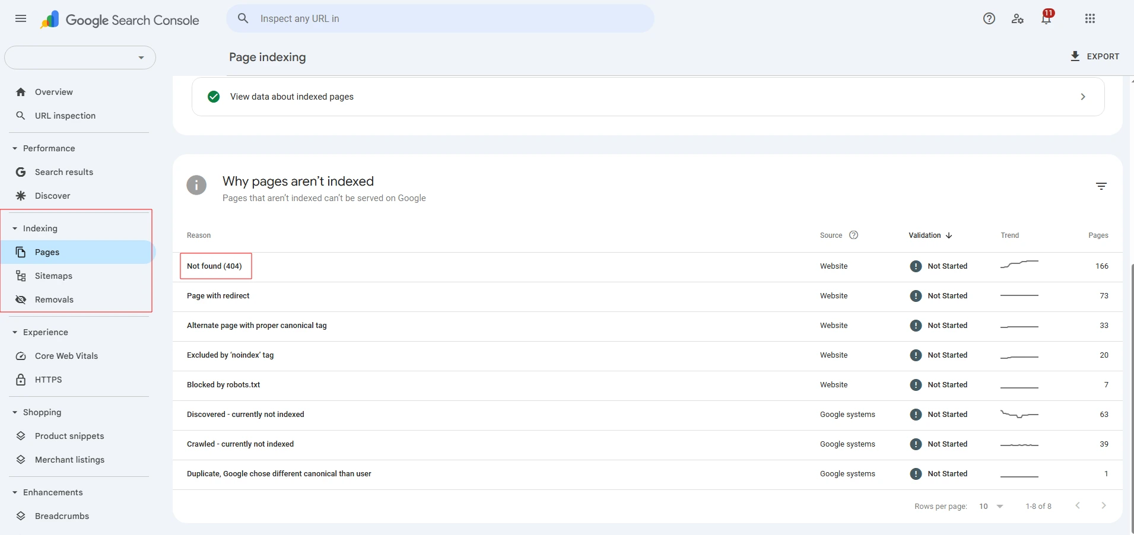Open the help question-mark icon
The height and width of the screenshot is (535, 1134).
pyautogui.click(x=989, y=18)
